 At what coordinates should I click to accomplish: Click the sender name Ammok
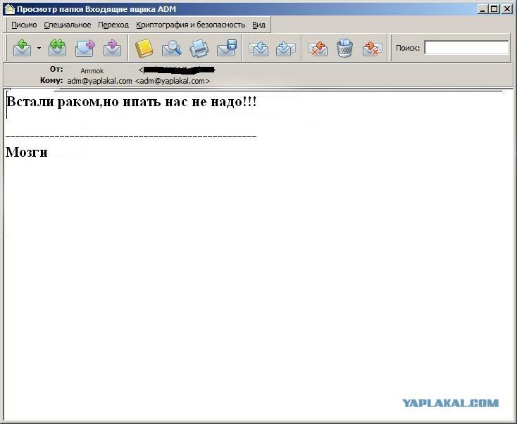pyautogui.click(x=92, y=71)
